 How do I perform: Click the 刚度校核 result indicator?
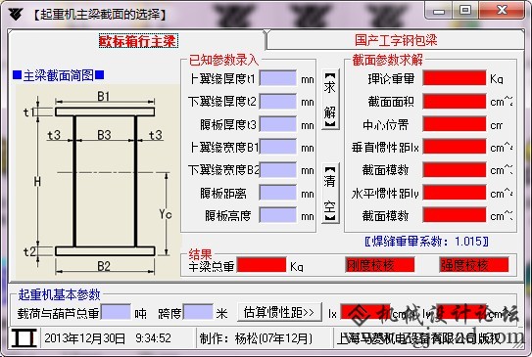[x=380, y=265]
